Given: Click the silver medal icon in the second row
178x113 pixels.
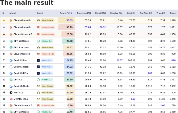Looking at the screenshot, I should tap(4, 27).
